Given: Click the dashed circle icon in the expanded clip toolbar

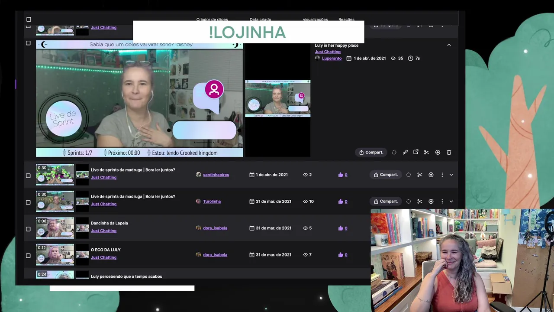Looking at the screenshot, I should [x=394, y=152].
